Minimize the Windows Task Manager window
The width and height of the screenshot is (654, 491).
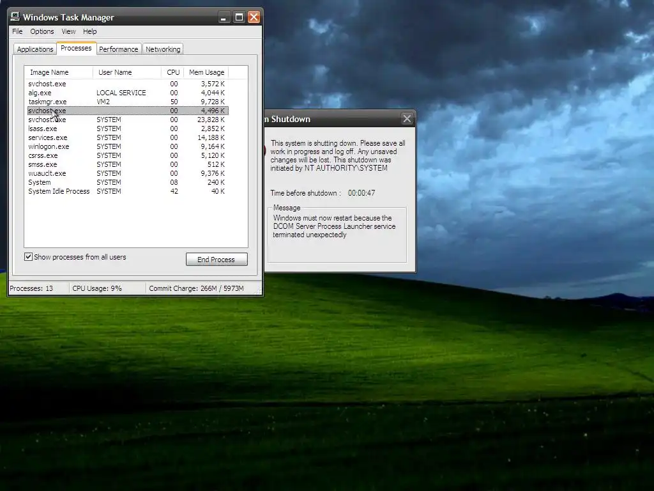pyautogui.click(x=224, y=17)
